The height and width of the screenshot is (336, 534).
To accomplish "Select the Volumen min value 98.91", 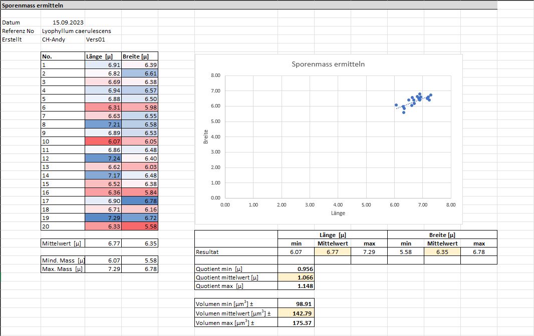I will [296, 303].
